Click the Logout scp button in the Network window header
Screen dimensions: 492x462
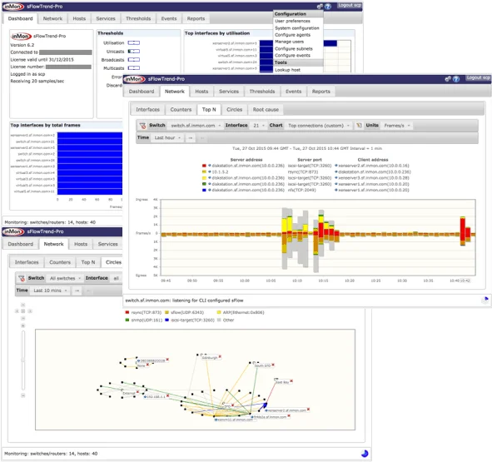click(478, 77)
